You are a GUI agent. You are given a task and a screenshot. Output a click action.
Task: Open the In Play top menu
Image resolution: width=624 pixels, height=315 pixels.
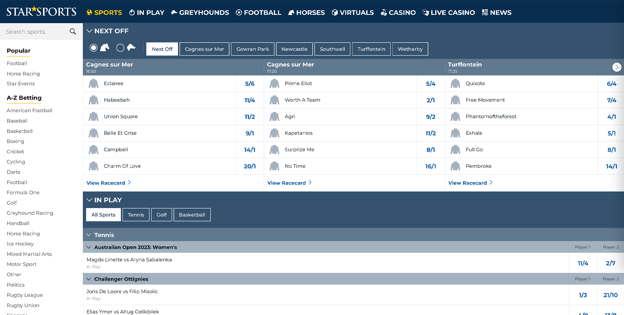[147, 12]
